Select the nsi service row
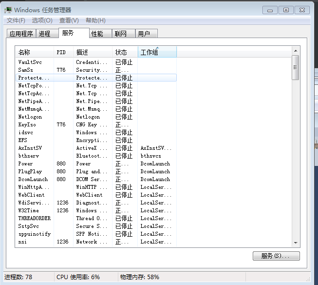Viewport: 318px width, 285px height. tap(96, 242)
